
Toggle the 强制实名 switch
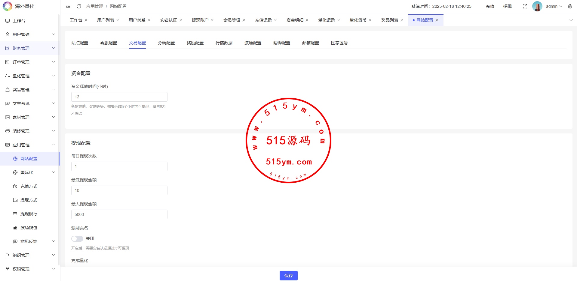click(77, 238)
